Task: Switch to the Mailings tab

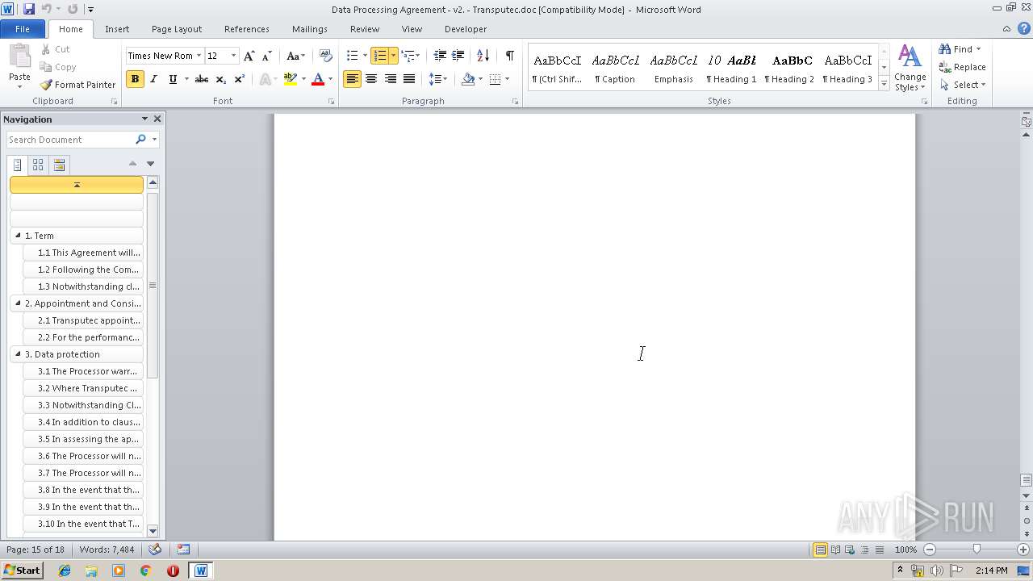Action: point(310,29)
